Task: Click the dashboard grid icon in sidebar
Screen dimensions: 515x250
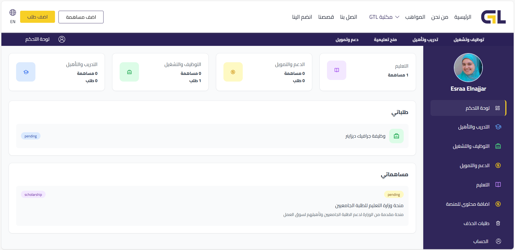Action: tap(498, 108)
